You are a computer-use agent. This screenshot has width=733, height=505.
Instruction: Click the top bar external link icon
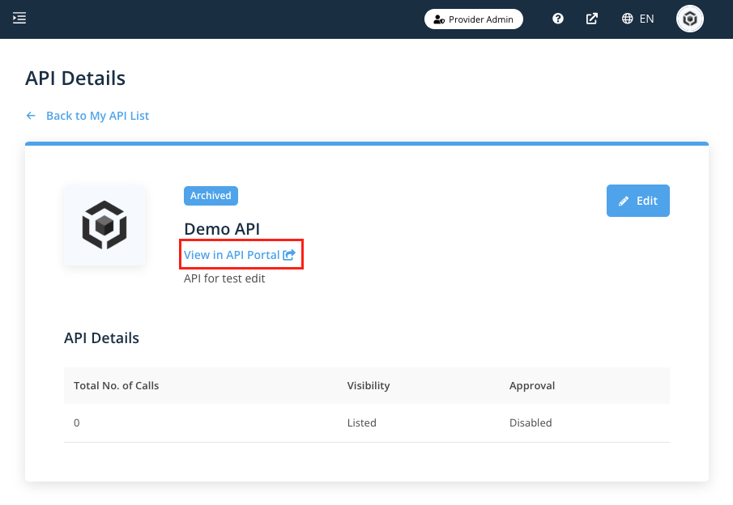(x=592, y=19)
